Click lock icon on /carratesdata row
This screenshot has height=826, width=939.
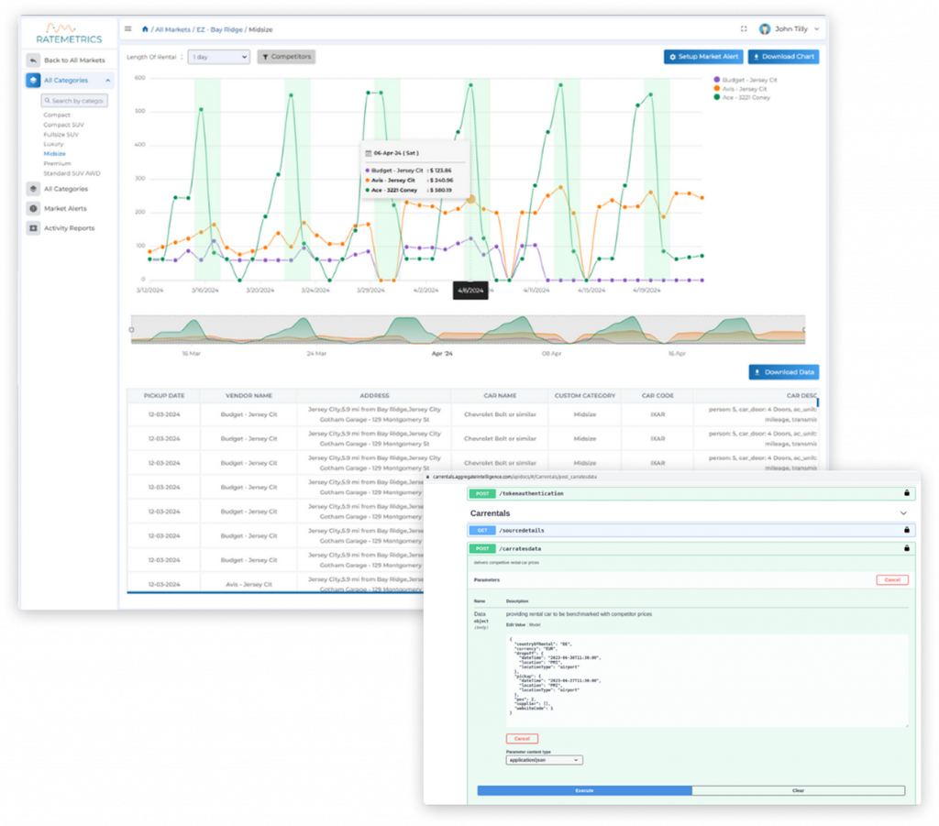(x=907, y=548)
